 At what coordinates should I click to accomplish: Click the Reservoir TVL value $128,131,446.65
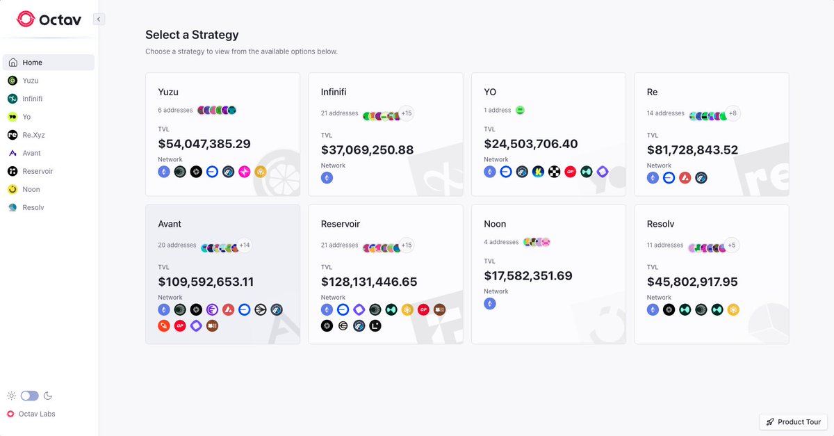point(369,282)
